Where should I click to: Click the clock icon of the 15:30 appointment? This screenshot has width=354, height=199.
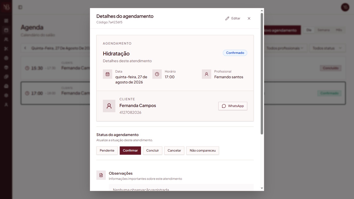tap(27, 68)
